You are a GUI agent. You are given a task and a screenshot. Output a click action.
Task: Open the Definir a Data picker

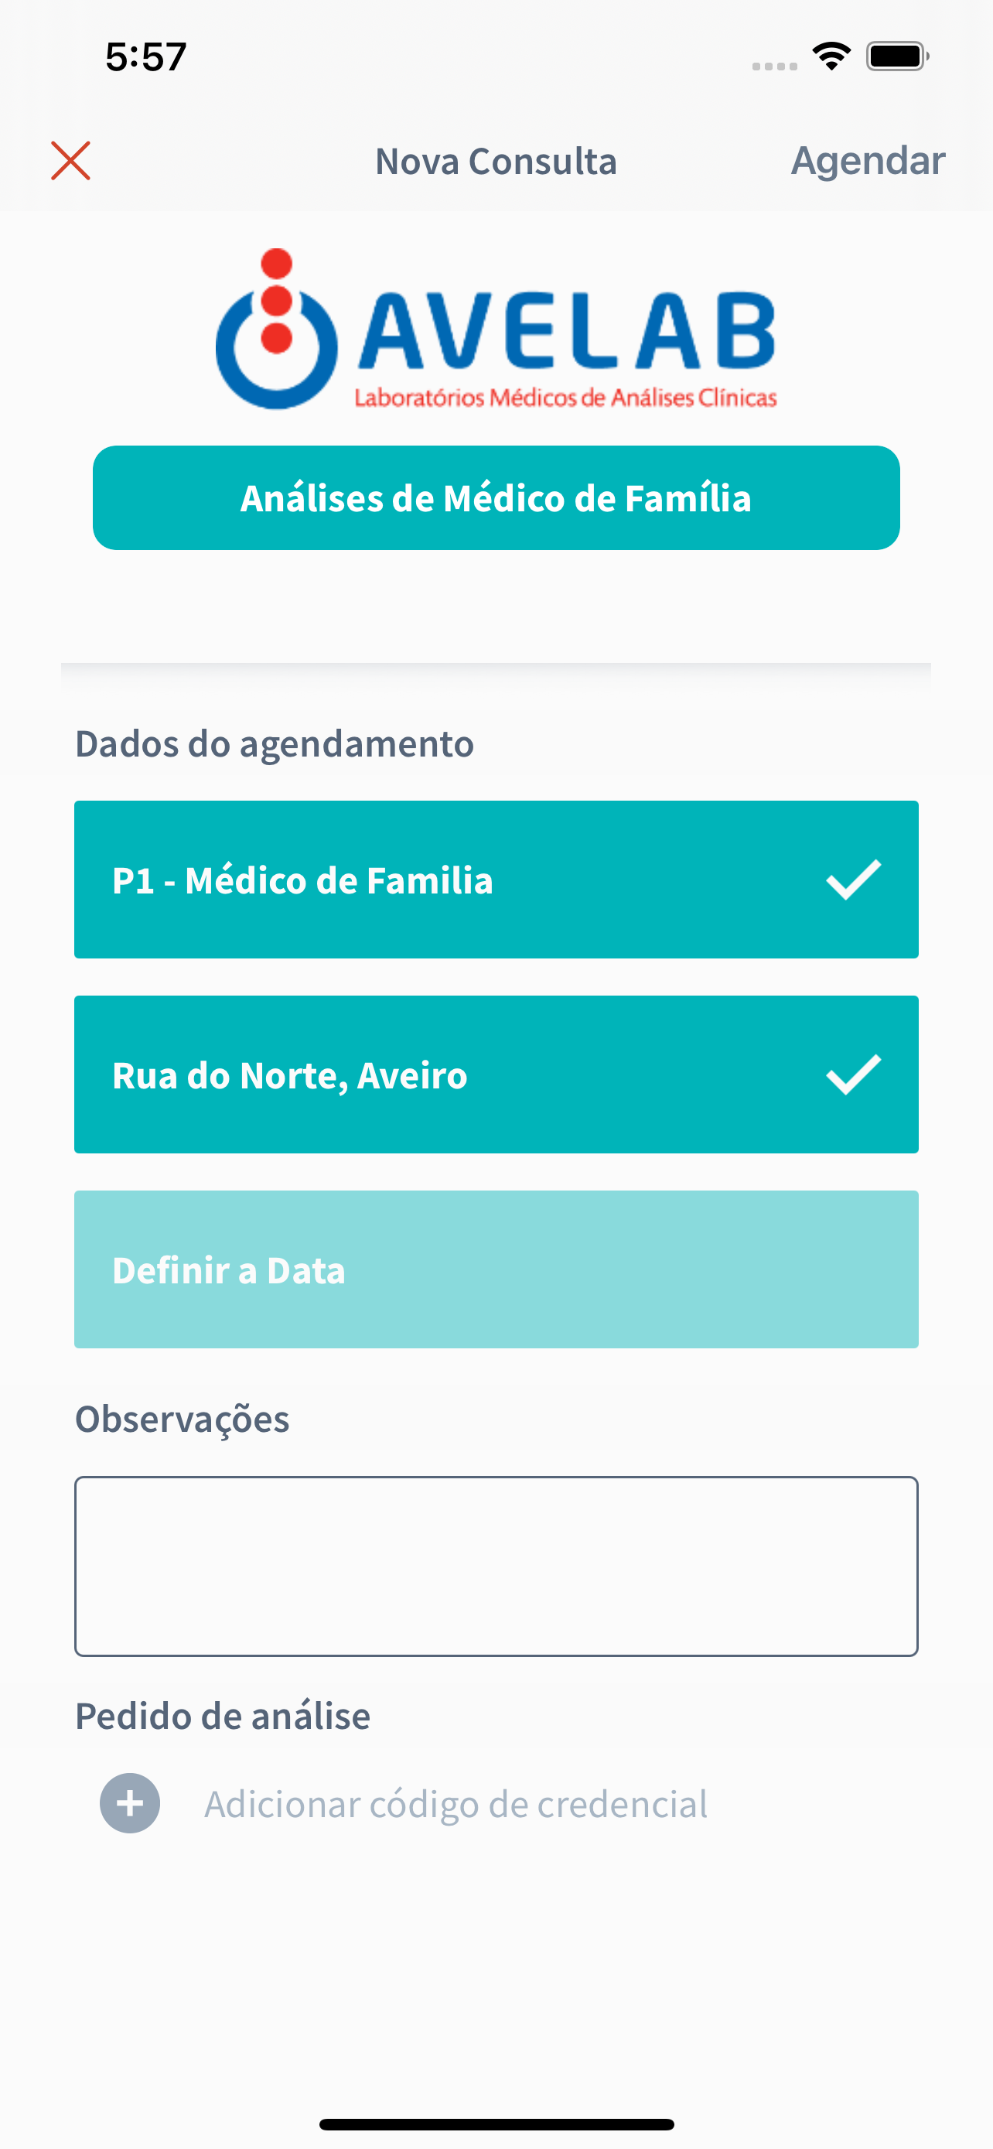click(x=496, y=1269)
